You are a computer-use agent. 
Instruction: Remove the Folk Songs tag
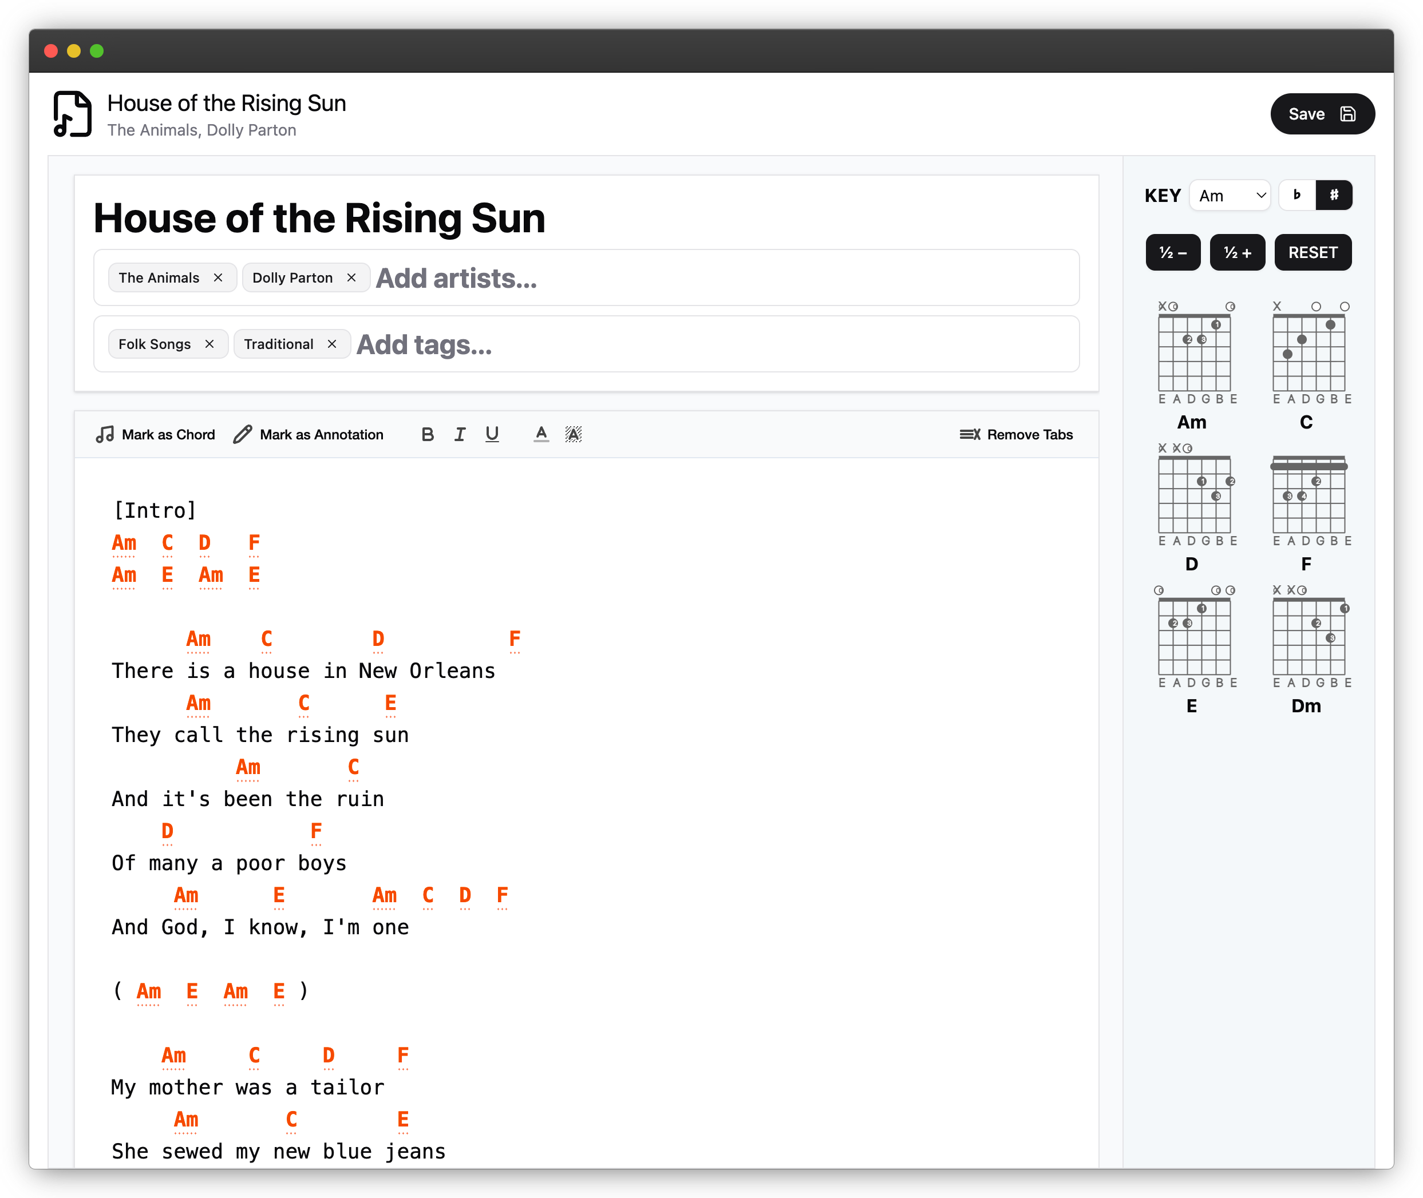point(210,344)
